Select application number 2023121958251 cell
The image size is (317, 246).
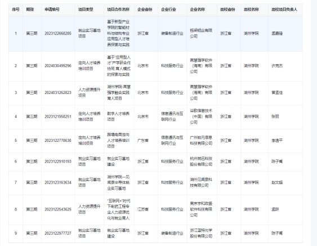coord(58,117)
